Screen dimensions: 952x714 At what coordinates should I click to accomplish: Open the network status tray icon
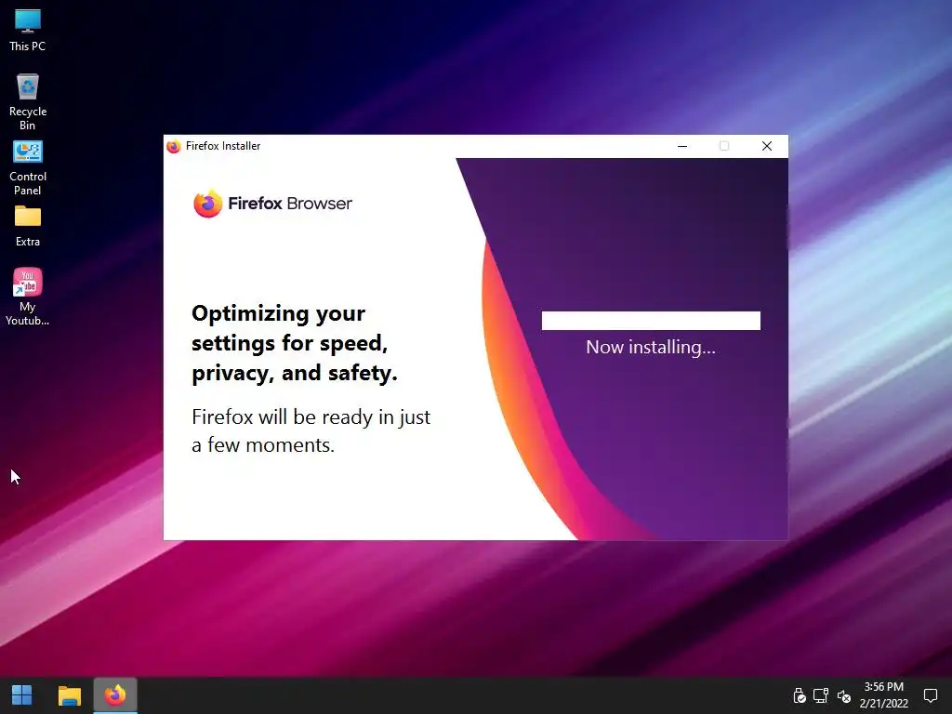(x=821, y=695)
